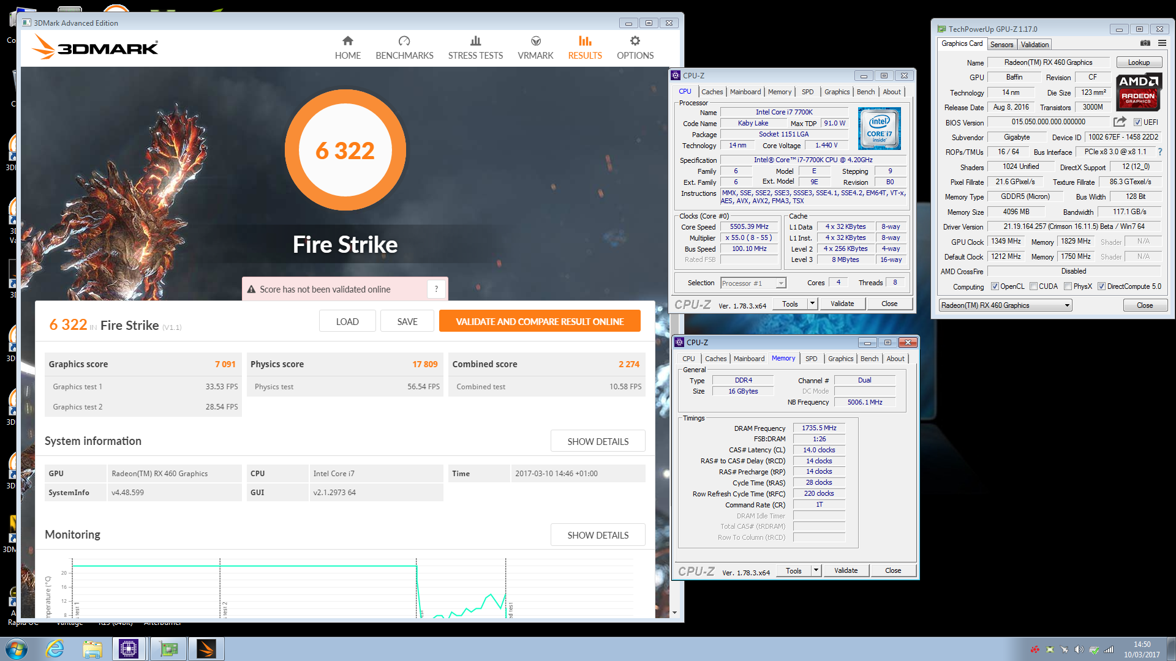
Task: Click the Core Speed value 5505.39 MHz
Action: (x=749, y=226)
